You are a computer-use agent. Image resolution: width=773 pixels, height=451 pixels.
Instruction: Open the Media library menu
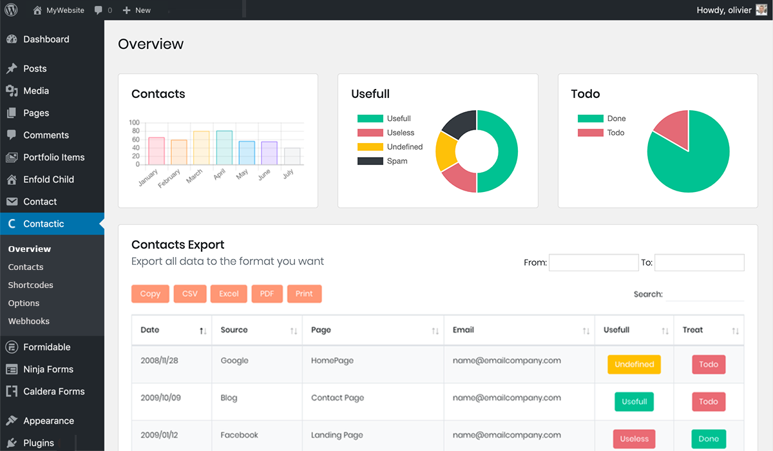(x=36, y=91)
